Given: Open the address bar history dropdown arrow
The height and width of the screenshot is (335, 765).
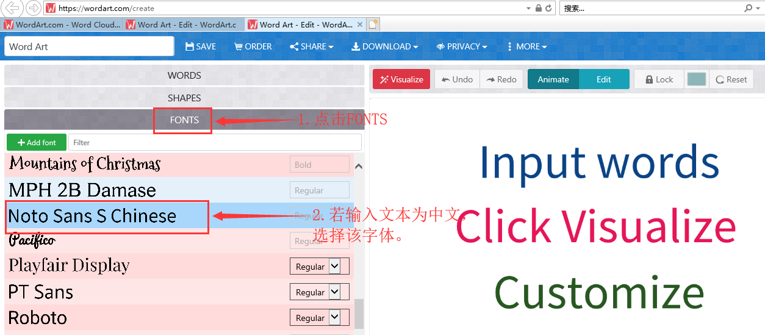Looking at the screenshot, I should point(528,9).
